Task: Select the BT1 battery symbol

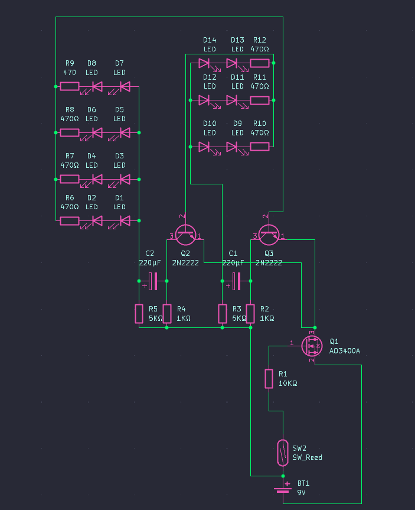Action: tap(283, 490)
